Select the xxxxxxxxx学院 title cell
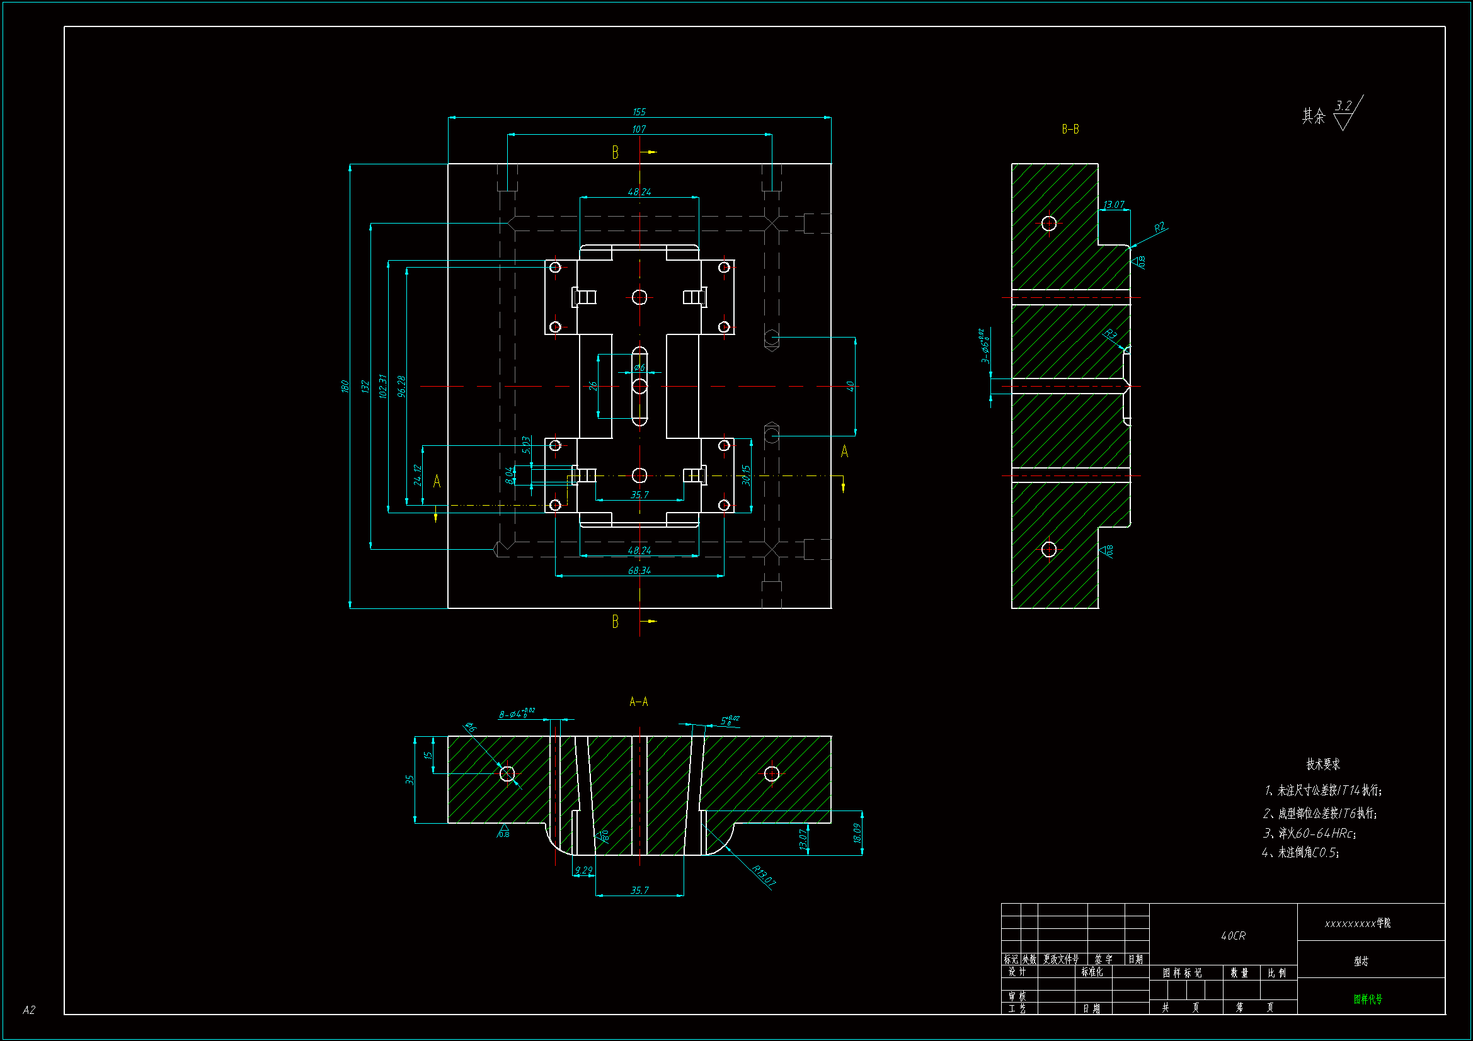Screen dimensions: 1473x1041 point(1358,923)
